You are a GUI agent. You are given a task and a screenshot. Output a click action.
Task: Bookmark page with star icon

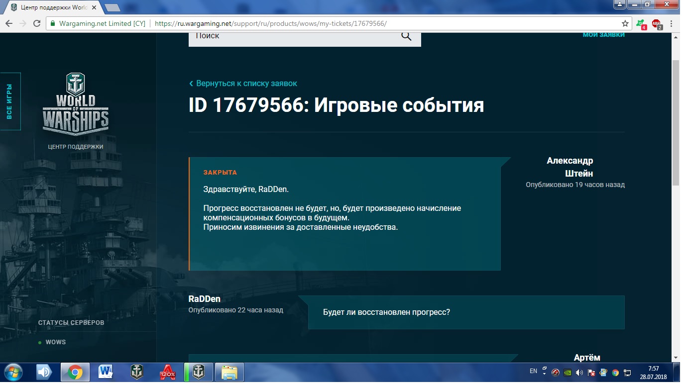pos(625,23)
